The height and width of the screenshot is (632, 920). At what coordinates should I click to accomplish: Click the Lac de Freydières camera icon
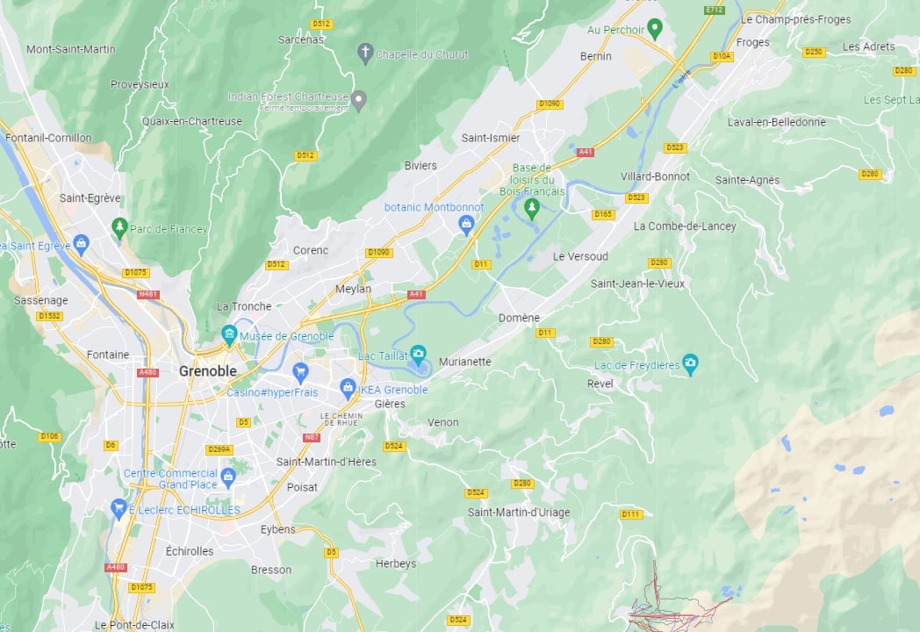[690, 363]
